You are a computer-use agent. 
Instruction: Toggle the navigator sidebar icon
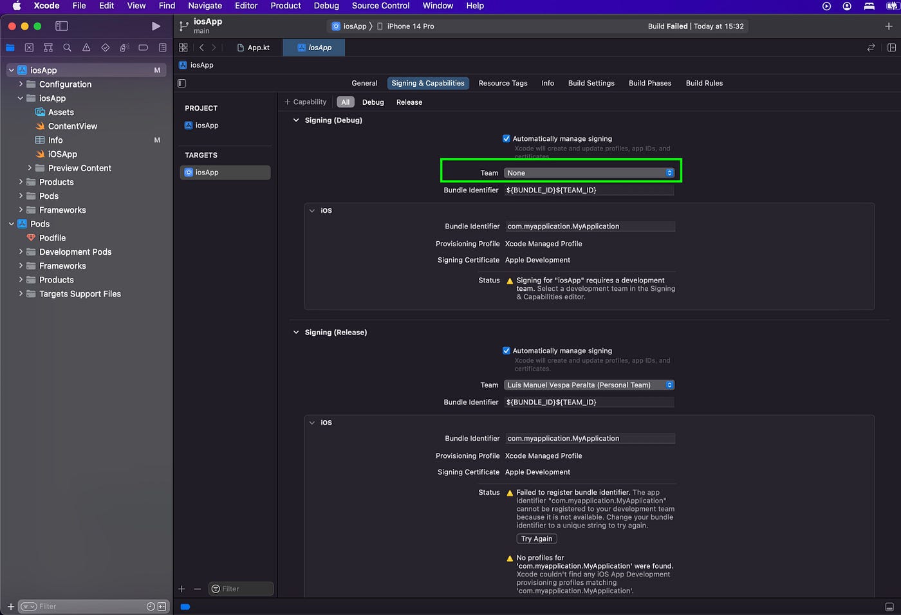(62, 26)
